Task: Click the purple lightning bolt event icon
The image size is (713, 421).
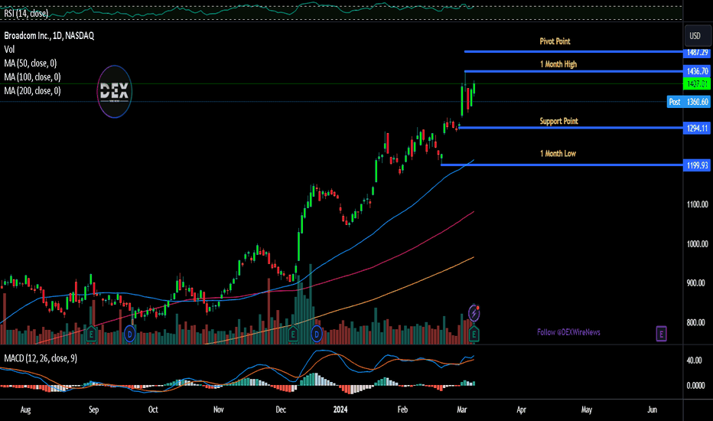Action: [474, 312]
